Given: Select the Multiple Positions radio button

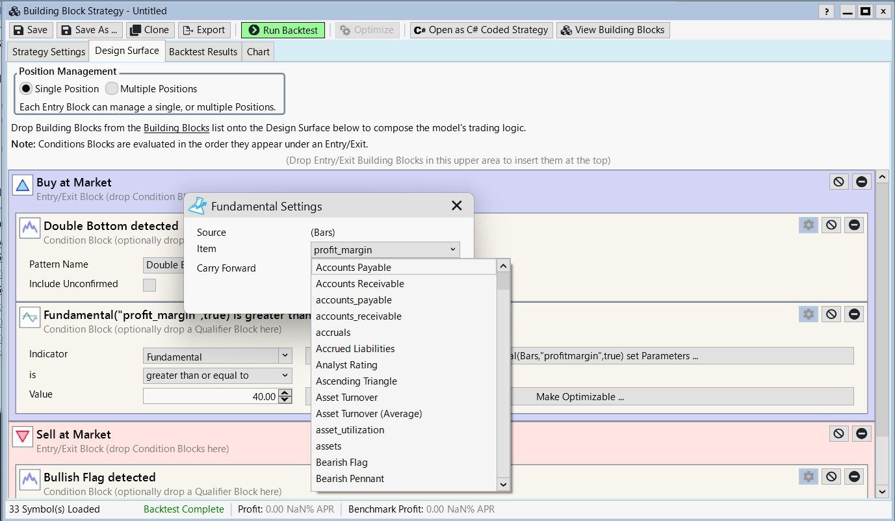Looking at the screenshot, I should (112, 89).
